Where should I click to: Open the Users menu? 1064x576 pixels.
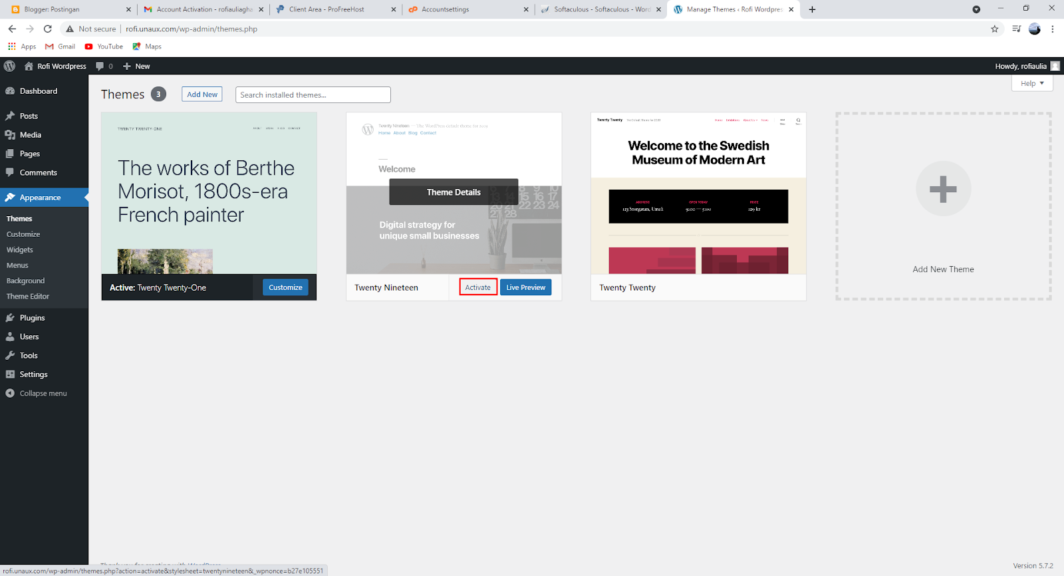click(x=44, y=337)
